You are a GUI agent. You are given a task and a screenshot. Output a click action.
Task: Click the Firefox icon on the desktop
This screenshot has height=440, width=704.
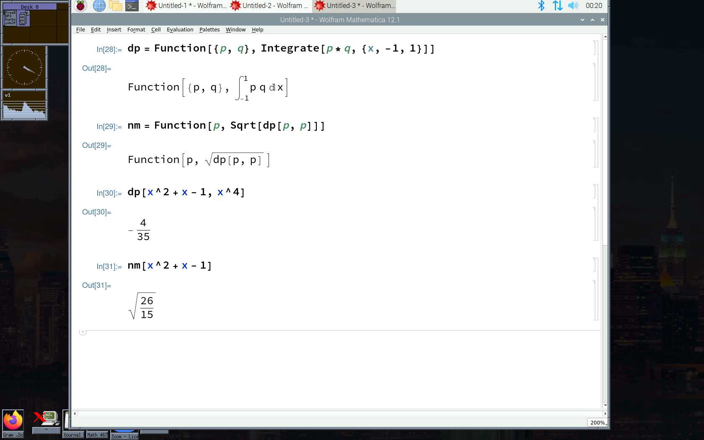tap(13, 420)
